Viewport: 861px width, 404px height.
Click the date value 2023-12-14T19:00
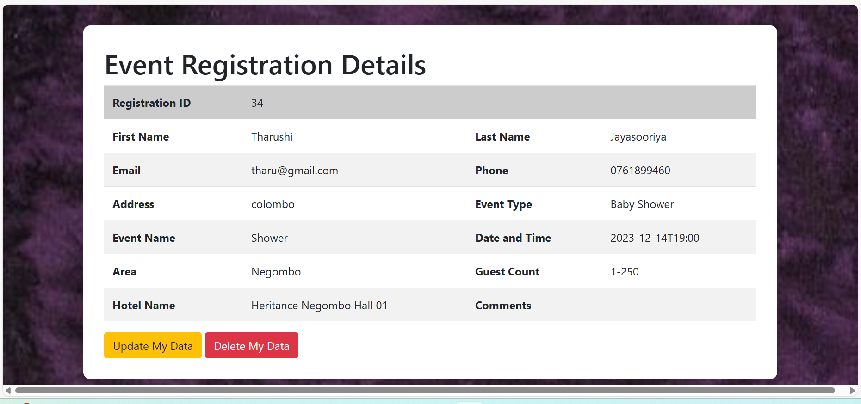[x=655, y=238]
